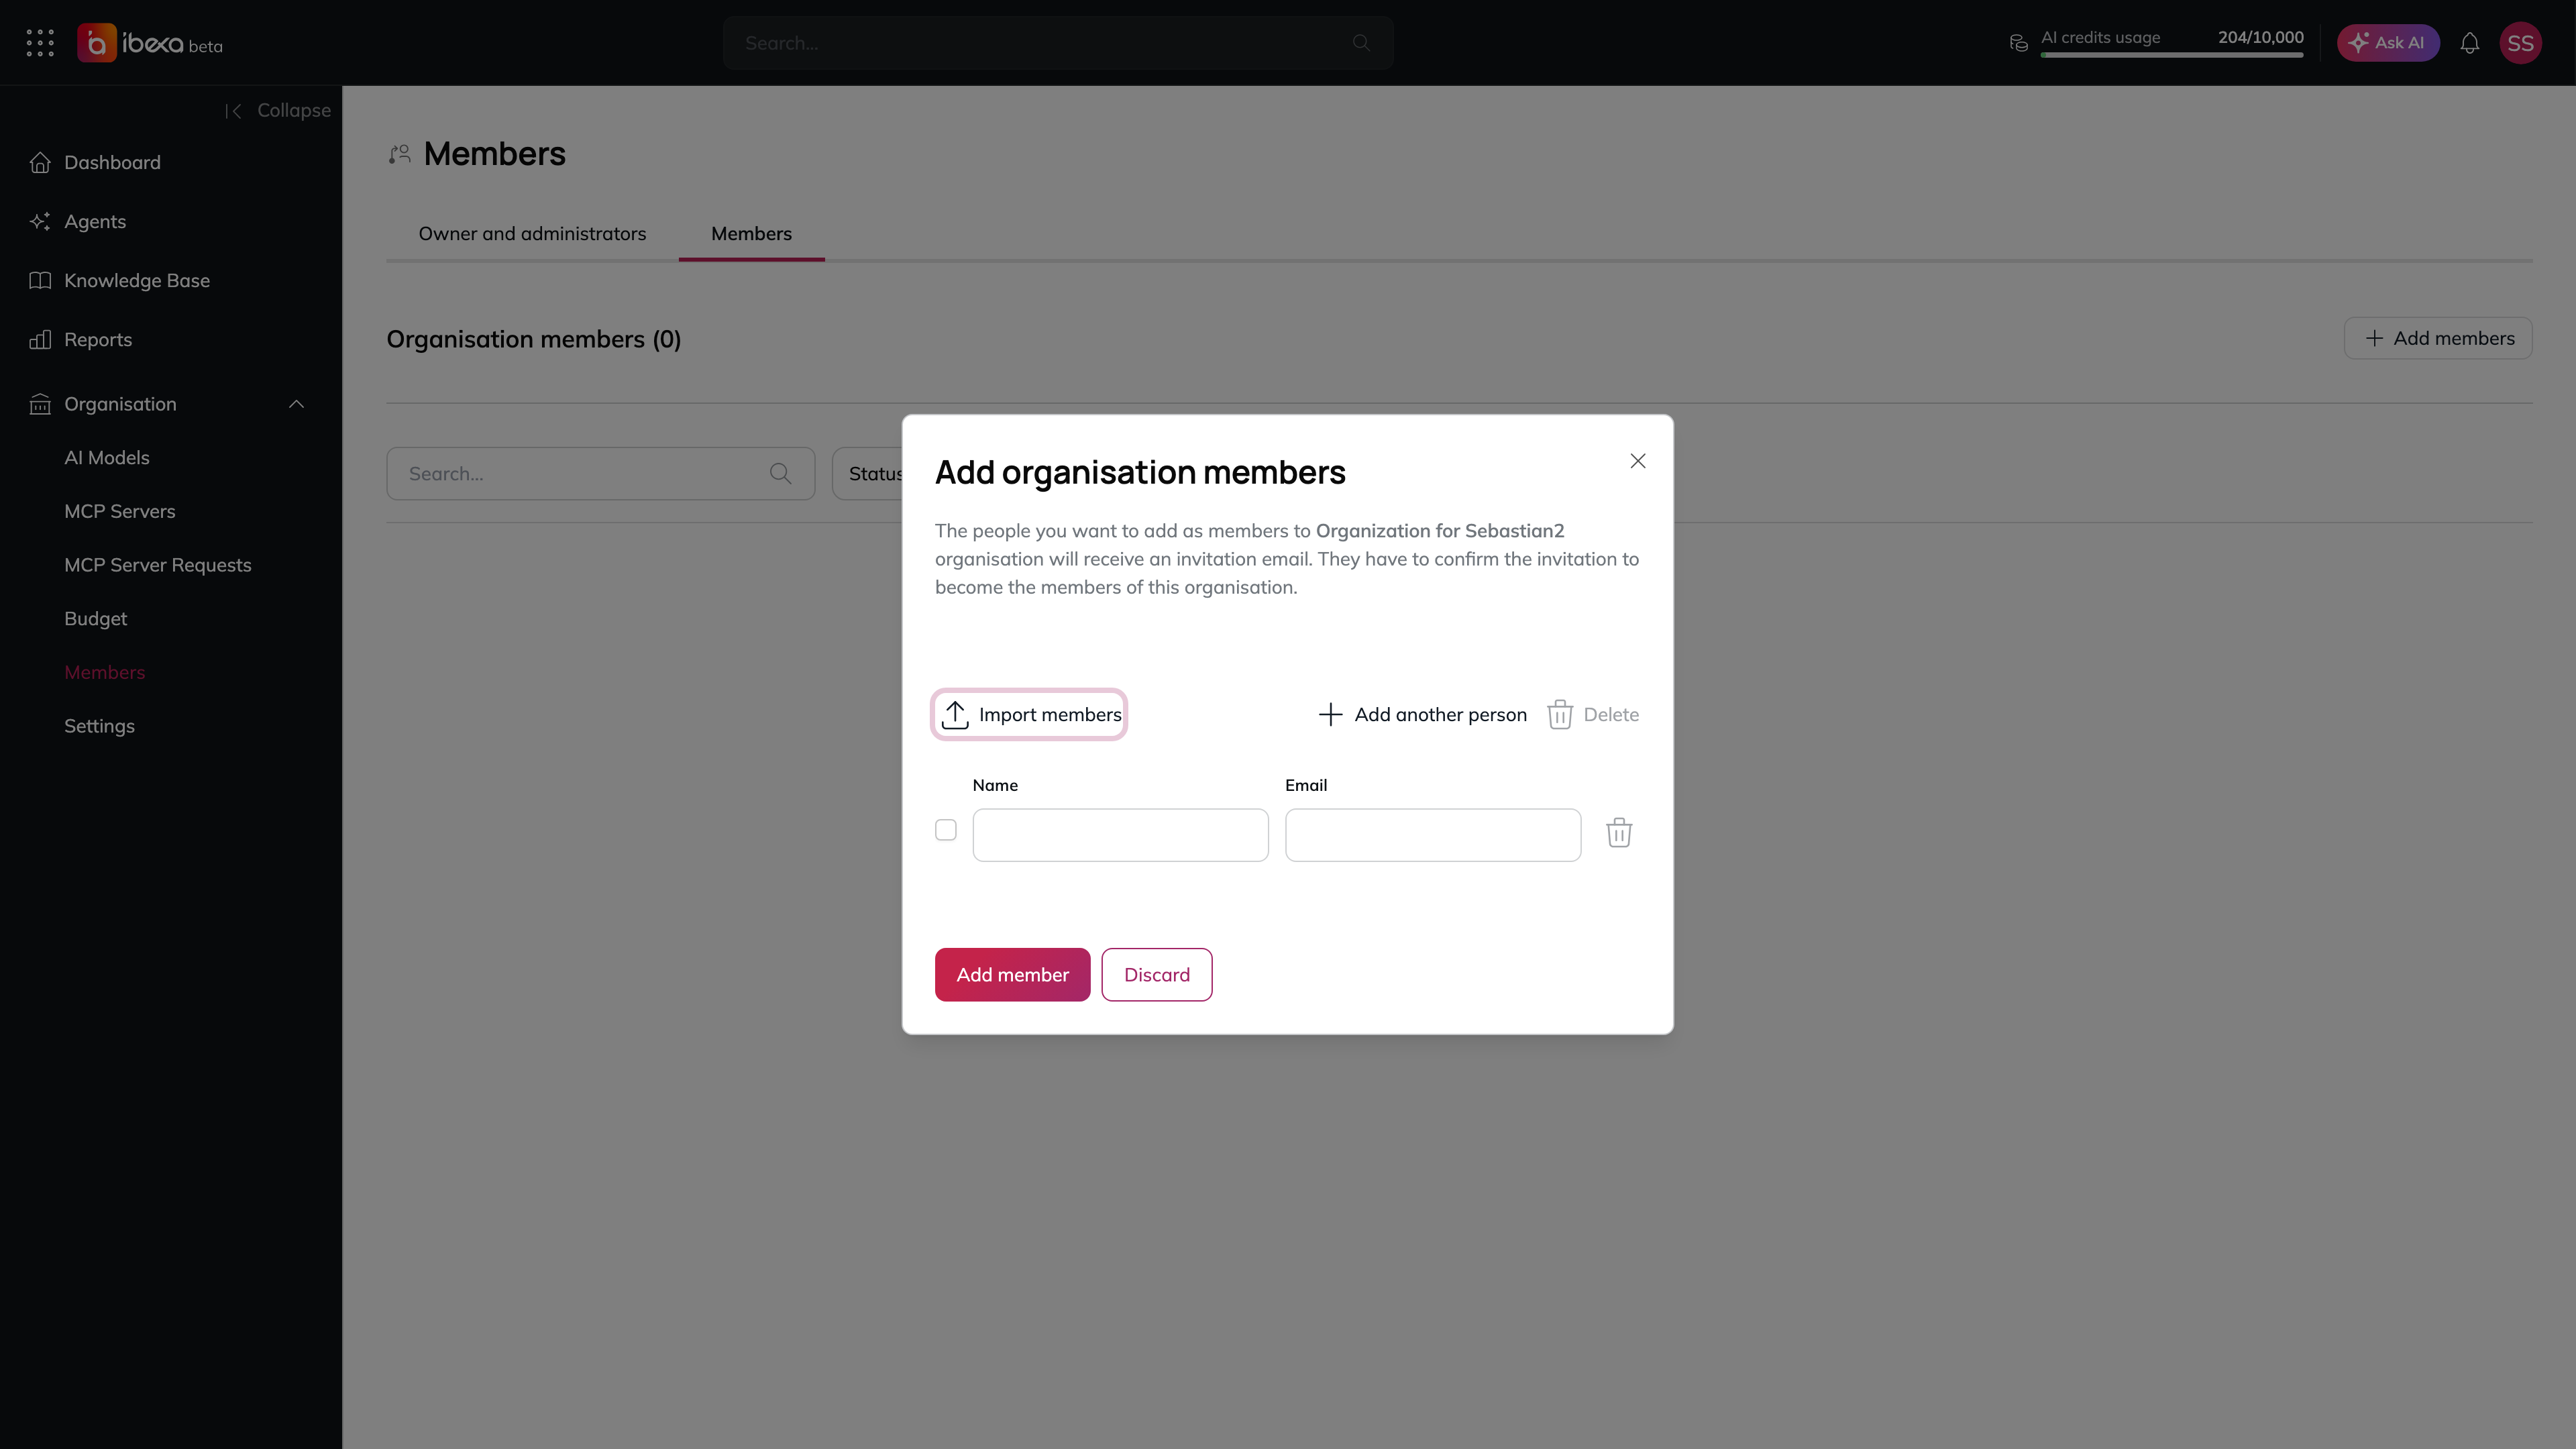Open the app grid launcher icon
Image resolution: width=2576 pixels, height=1449 pixels.
[40, 43]
